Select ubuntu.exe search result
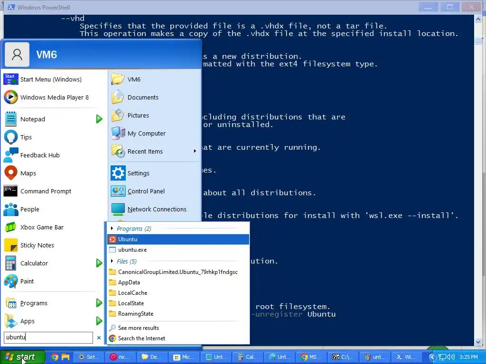The height and width of the screenshot is (364, 486). 178,250
